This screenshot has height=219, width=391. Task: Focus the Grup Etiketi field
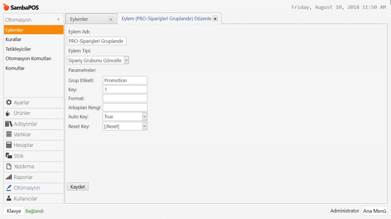click(125, 80)
